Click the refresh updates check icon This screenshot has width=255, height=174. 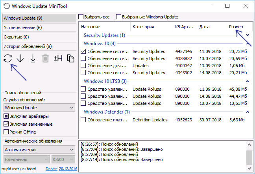[x=7, y=59]
